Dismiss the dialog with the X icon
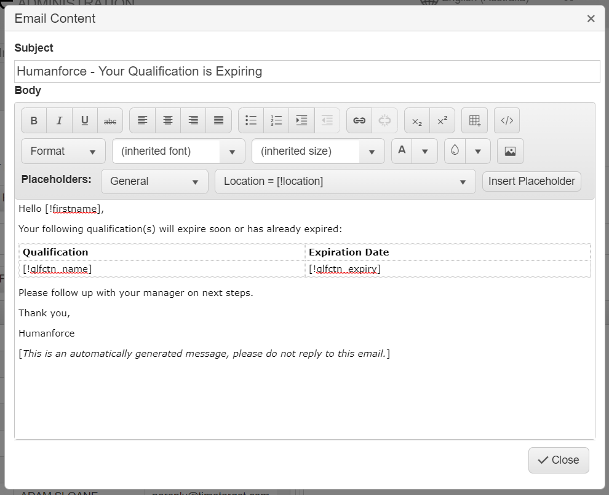The width and height of the screenshot is (609, 495). (x=591, y=18)
